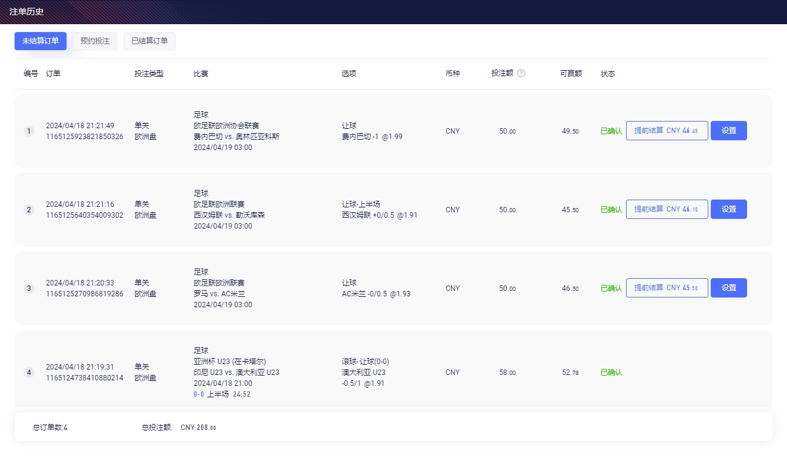Show the 已结算订单 tab
The image size is (787, 459).
pyautogui.click(x=150, y=41)
